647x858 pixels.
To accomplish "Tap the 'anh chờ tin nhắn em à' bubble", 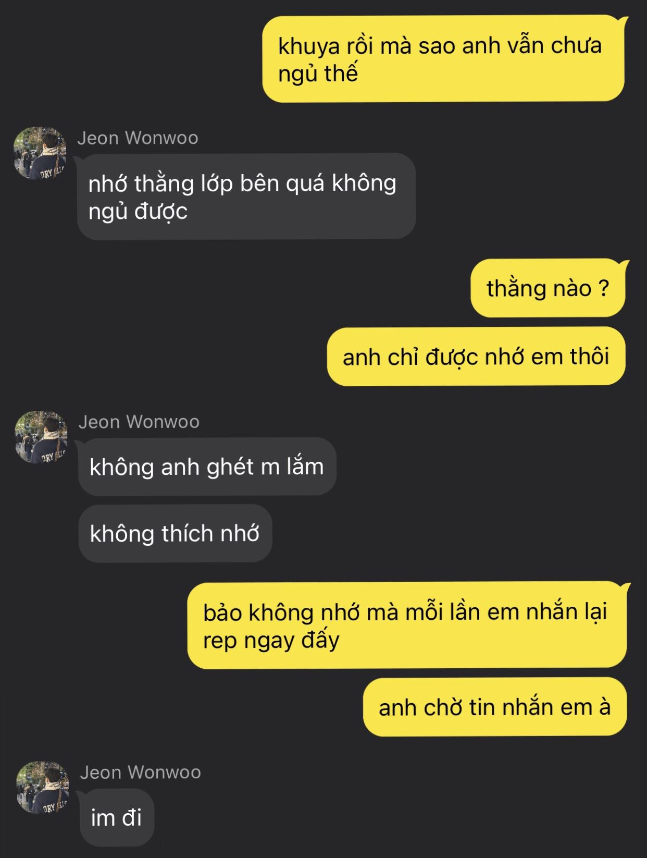I will tap(495, 707).
